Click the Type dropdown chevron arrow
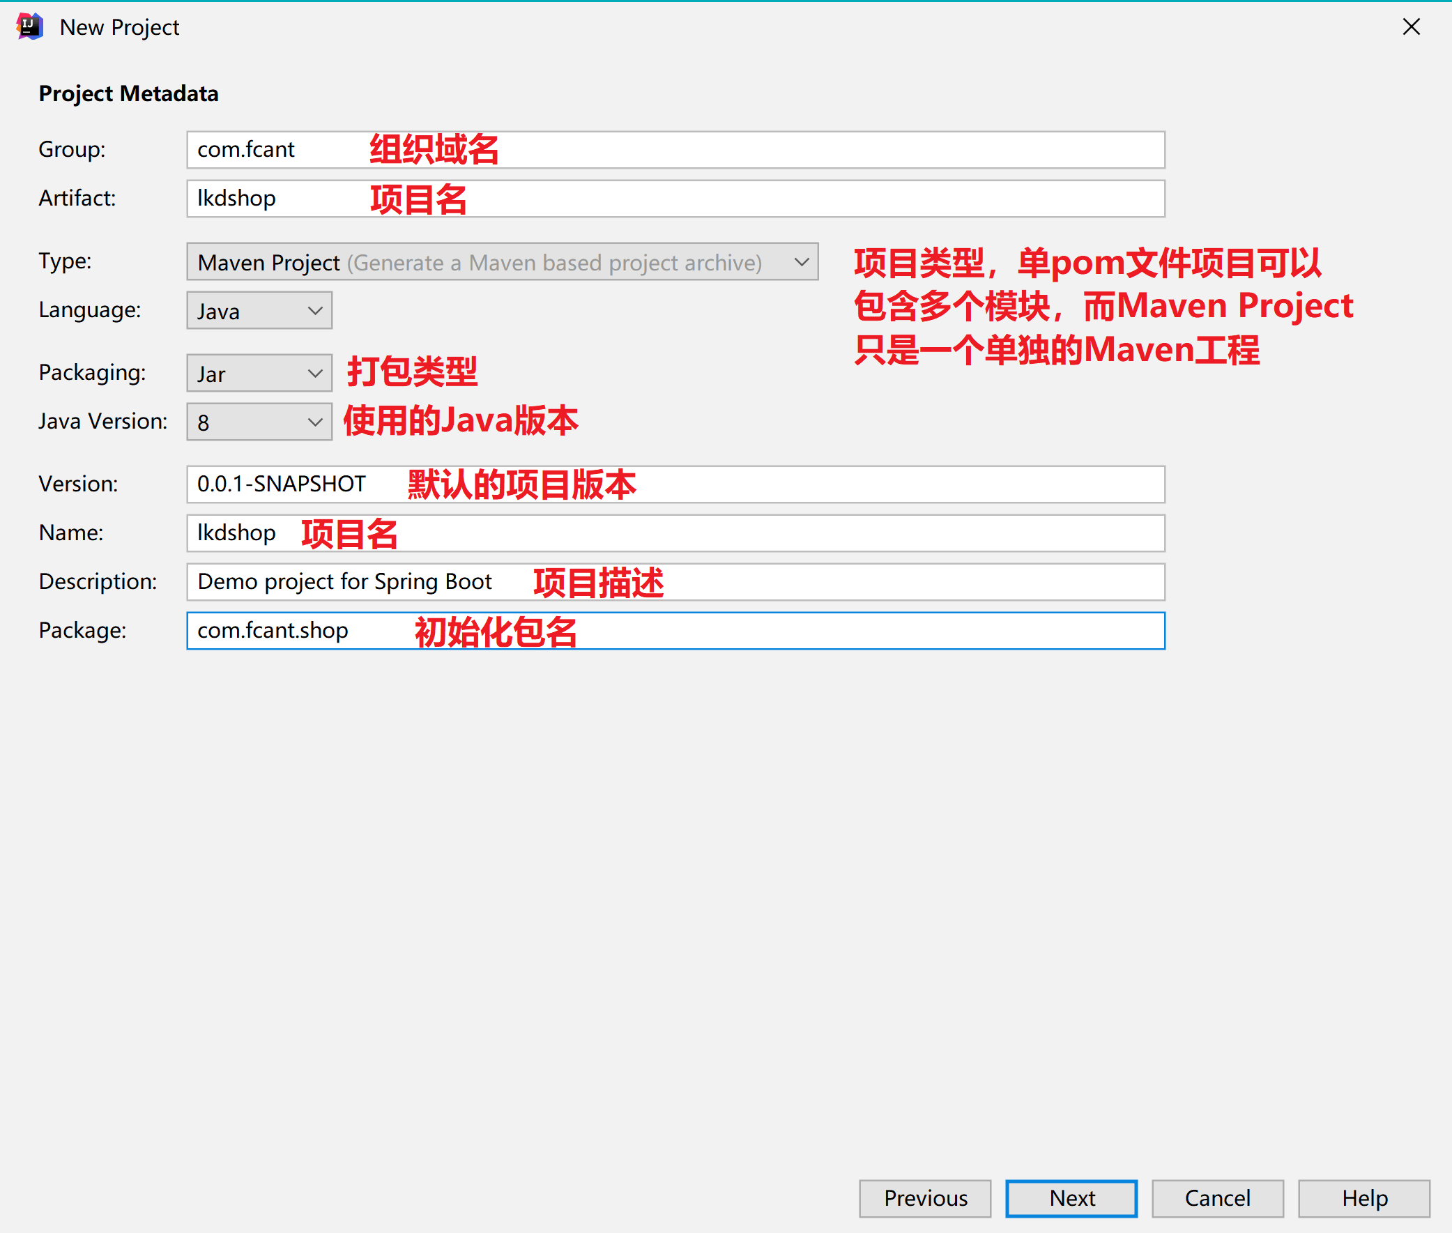Screen dimensions: 1452x1233 [801, 262]
